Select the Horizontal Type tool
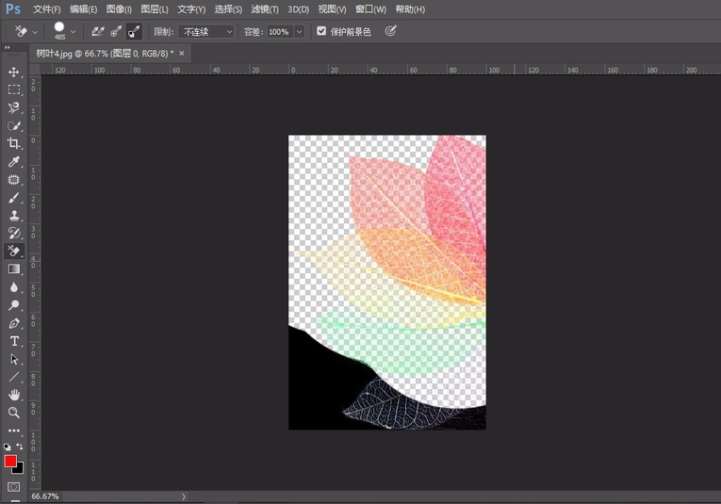The width and height of the screenshot is (721, 504). tap(14, 341)
